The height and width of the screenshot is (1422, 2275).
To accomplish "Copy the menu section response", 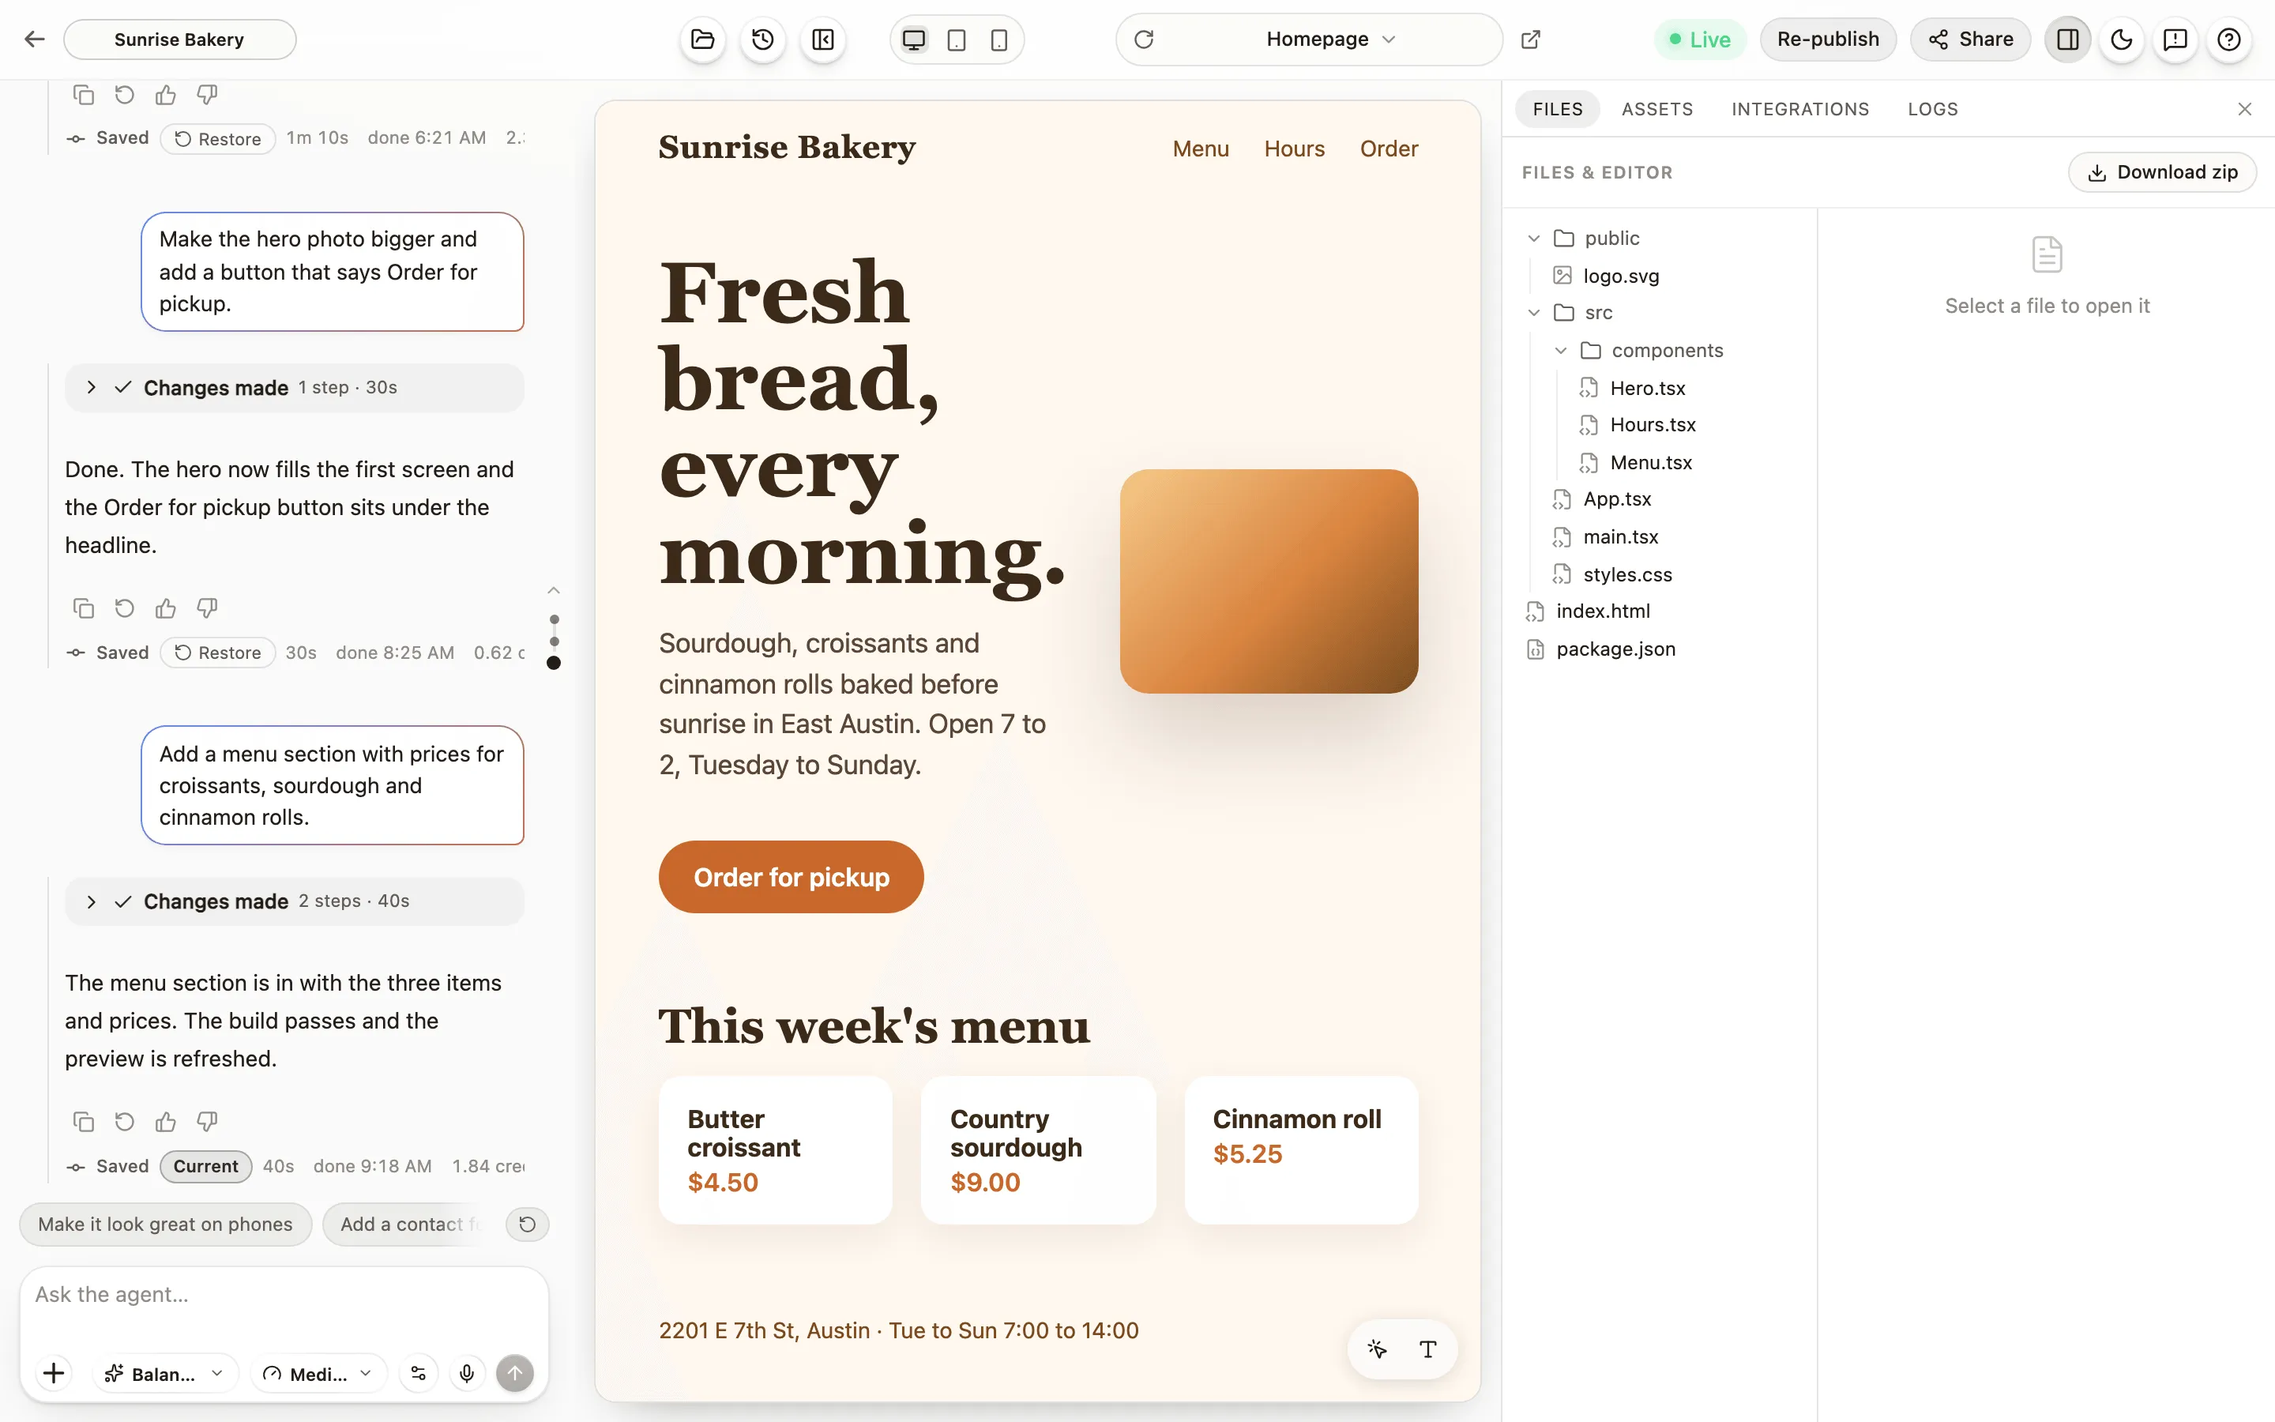I will [x=83, y=1121].
